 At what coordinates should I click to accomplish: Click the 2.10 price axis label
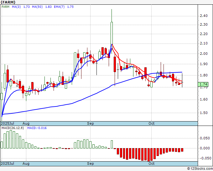pos(204,43)
